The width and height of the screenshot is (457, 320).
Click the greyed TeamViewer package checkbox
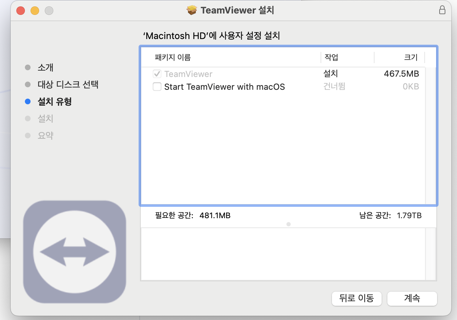[x=157, y=74]
